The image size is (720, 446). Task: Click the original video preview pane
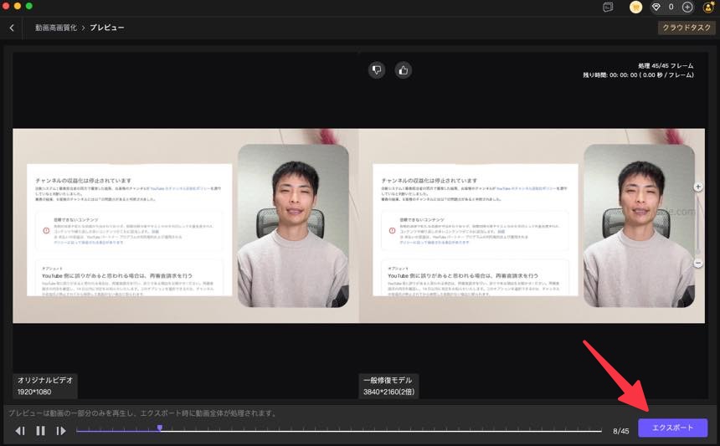(x=185, y=226)
